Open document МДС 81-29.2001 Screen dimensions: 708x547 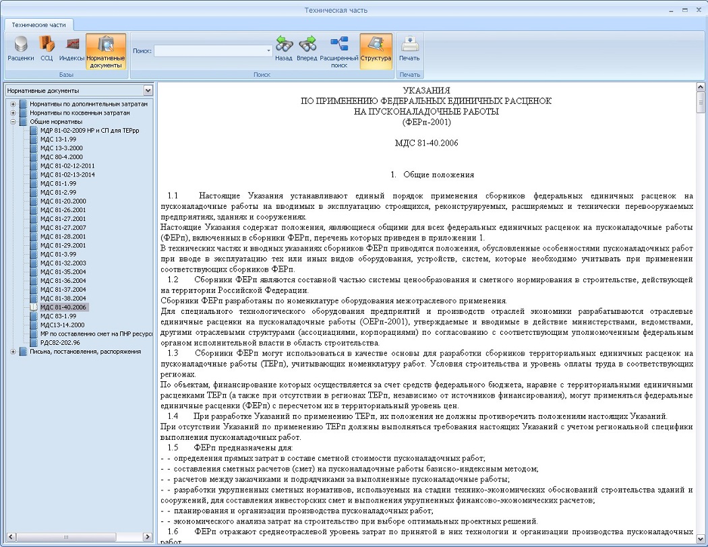[63, 245]
